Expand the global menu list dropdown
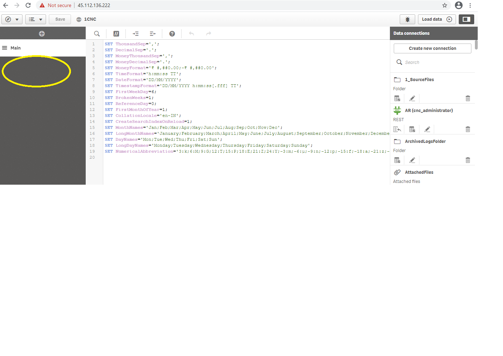 click(35, 19)
